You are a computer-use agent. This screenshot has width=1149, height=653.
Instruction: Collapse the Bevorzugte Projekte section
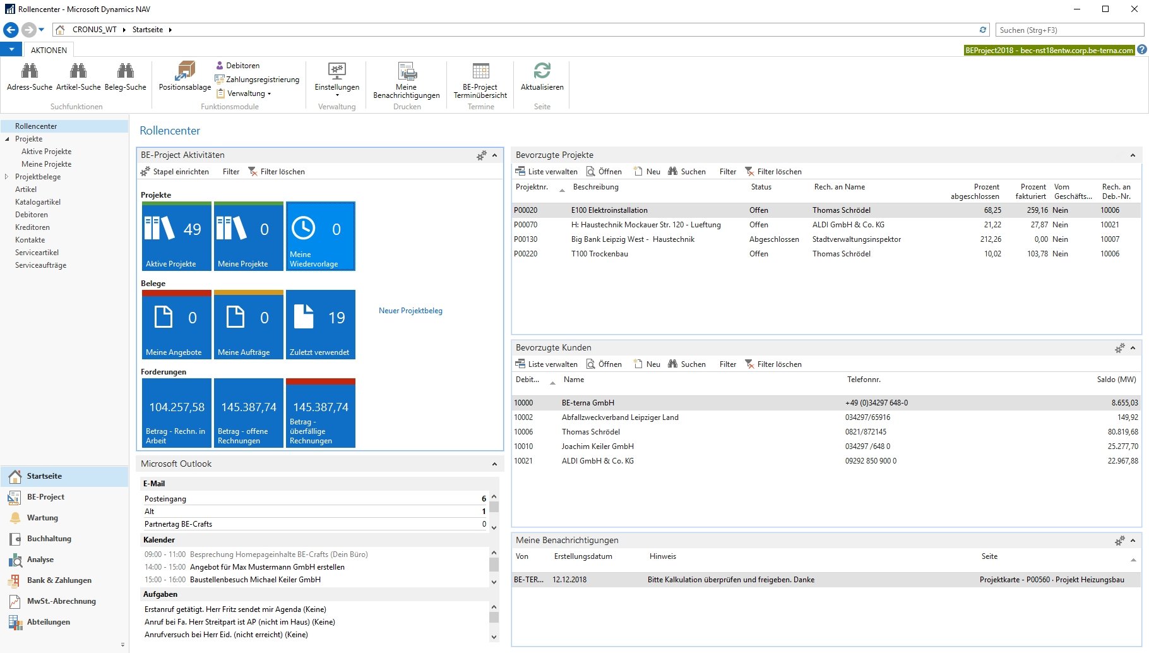point(1133,155)
